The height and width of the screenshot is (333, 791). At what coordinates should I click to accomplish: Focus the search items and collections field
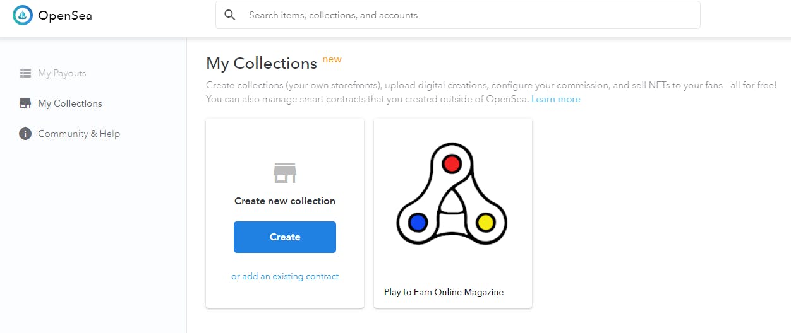point(468,15)
